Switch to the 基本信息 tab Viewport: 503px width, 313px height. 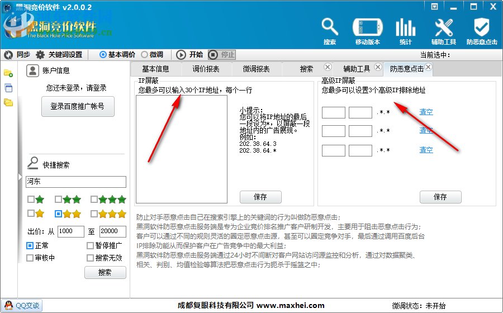(x=155, y=69)
